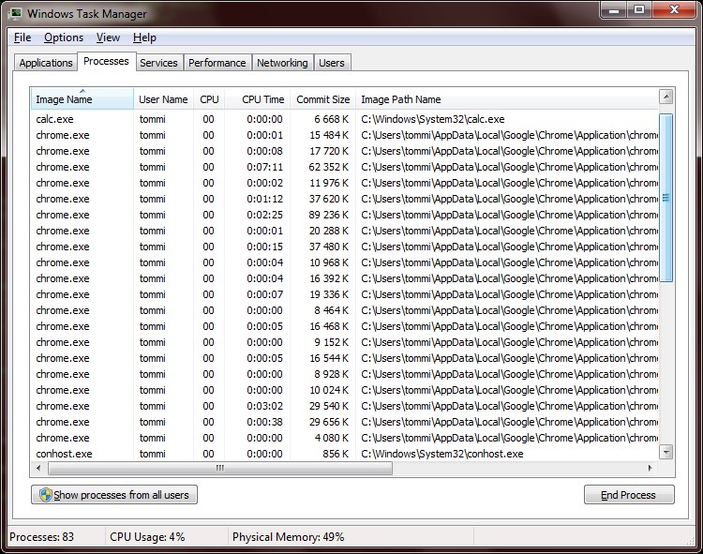This screenshot has height=554, width=703.
Task: Sort by the Commit Size column header
Action: pyautogui.click(x=322, y=99)
